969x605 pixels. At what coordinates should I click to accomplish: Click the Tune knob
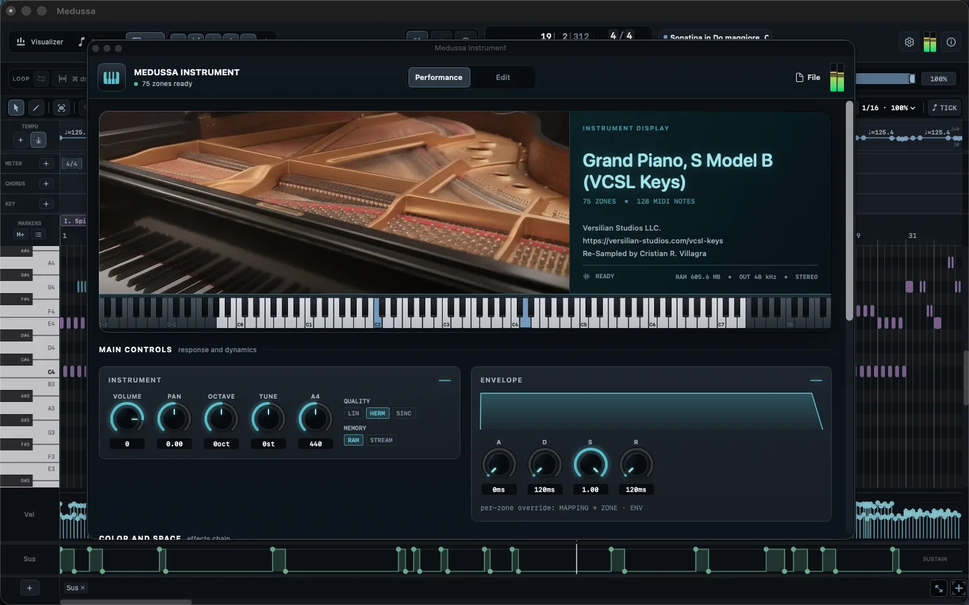click(268, 419)
